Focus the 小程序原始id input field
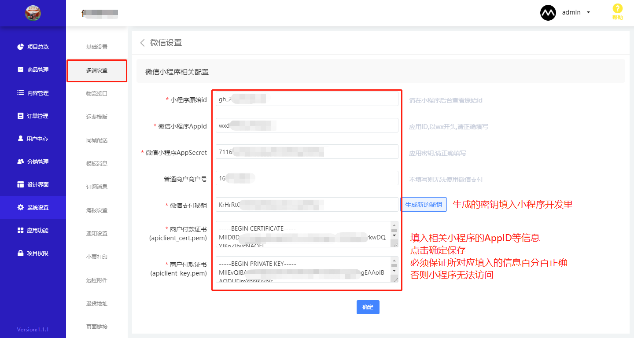The width and height of the screenshot is (634, 338). point(307,99)
